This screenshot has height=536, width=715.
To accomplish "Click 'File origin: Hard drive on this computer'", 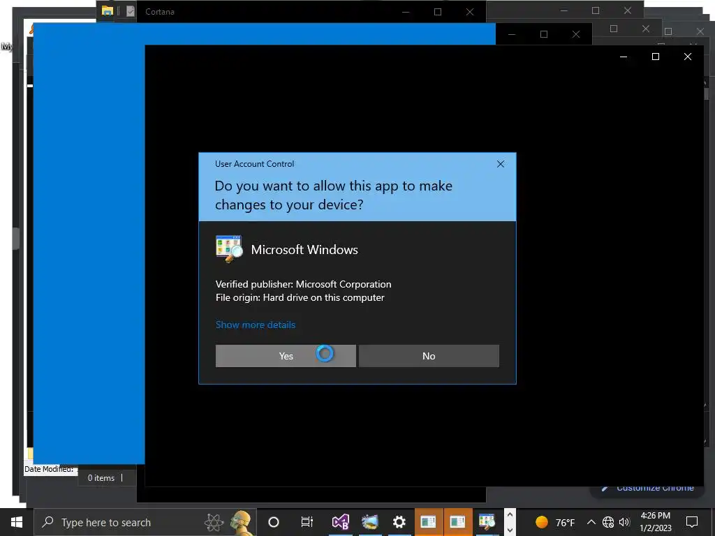I will (300, 297).
